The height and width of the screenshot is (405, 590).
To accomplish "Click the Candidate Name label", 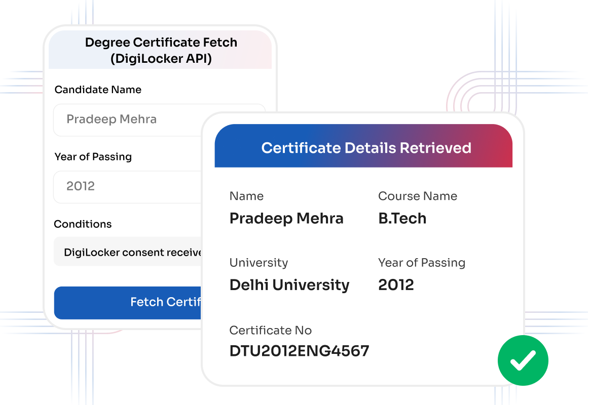I will click(x=98, y=90).
